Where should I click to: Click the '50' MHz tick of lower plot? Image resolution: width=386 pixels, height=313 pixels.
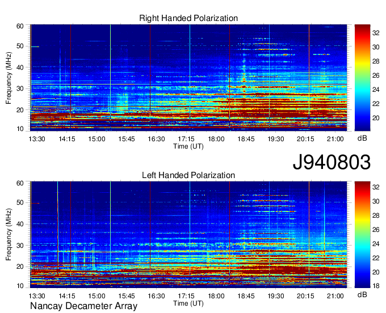pos(20,203)
